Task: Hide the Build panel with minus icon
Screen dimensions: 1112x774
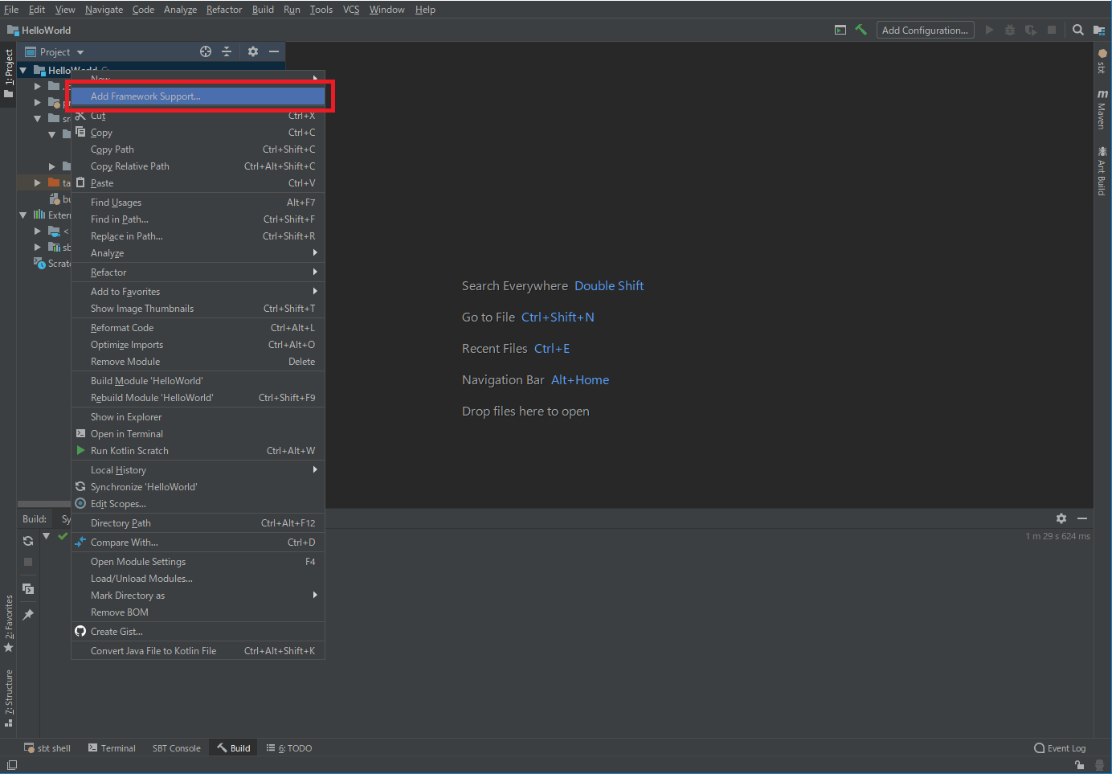Action: [1082, 518]
